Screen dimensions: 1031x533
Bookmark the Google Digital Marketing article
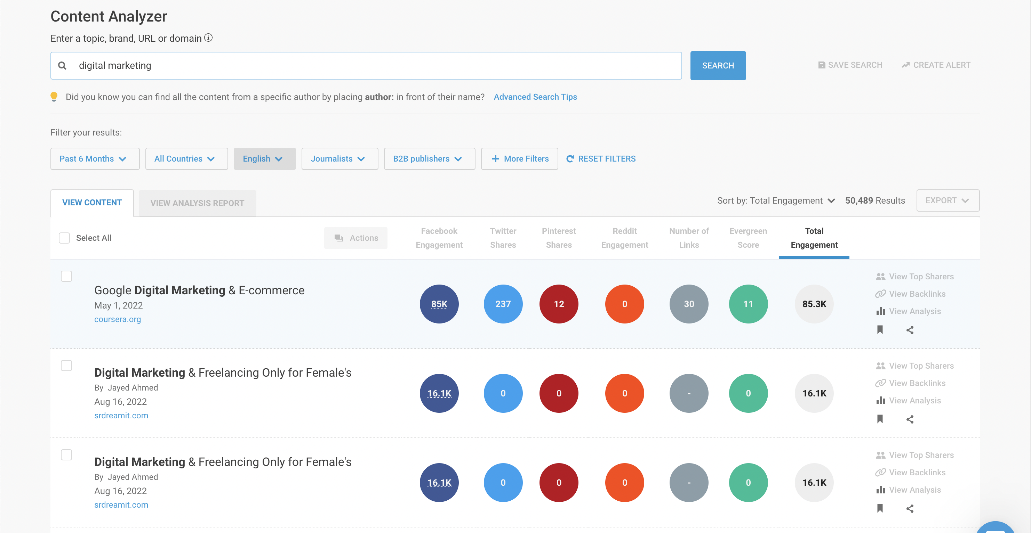click(880, 330)
